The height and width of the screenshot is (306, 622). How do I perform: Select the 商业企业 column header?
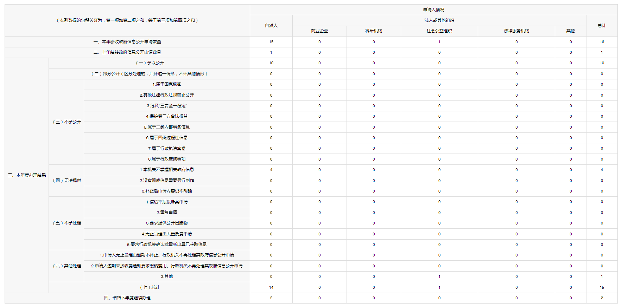coord(319,31)
